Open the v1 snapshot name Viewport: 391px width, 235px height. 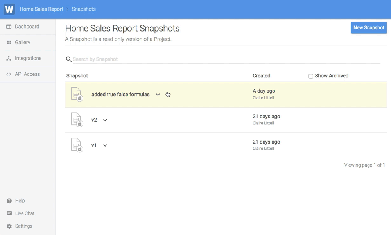pyautogui.click(x=94, y=145)
